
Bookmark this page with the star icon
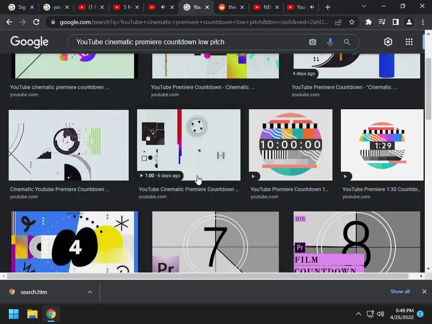[351, 22]
